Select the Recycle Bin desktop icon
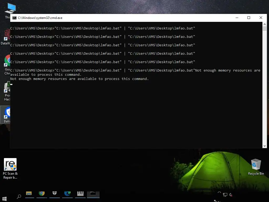The image size is (269, 202). (x=256, y=167)
